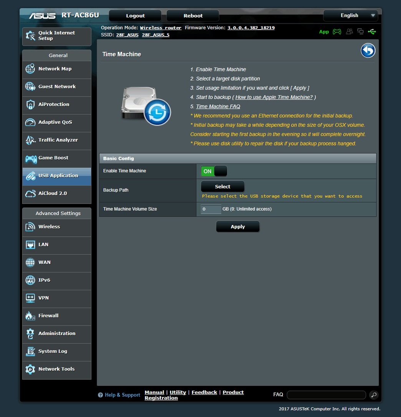Click the FAQ search input field
401x417 pixels.
[326, 395]
